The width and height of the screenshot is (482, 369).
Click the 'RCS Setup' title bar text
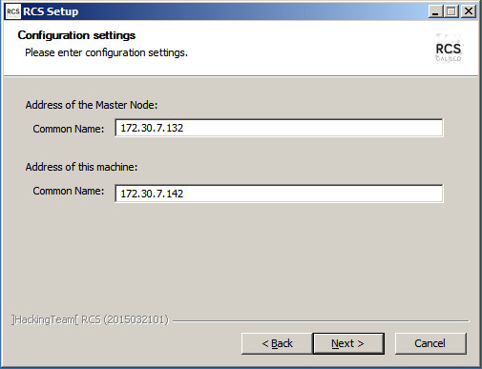point(51,11)
